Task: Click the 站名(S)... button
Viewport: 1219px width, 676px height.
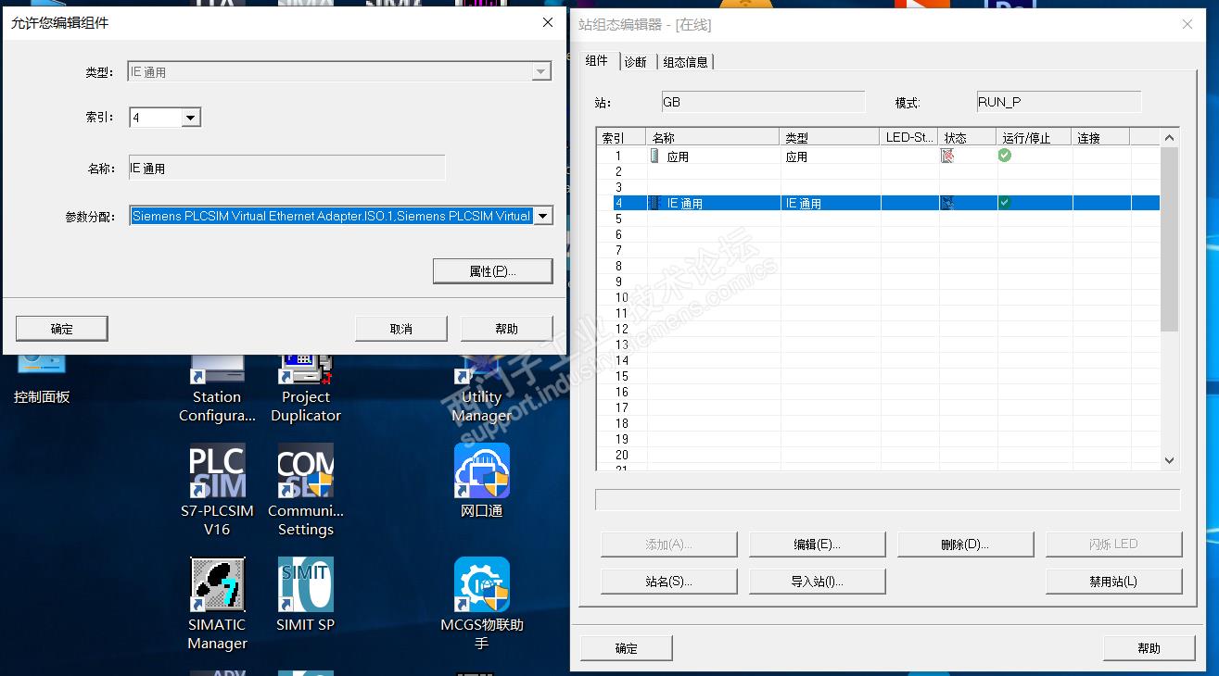Action: coord(669,582)
